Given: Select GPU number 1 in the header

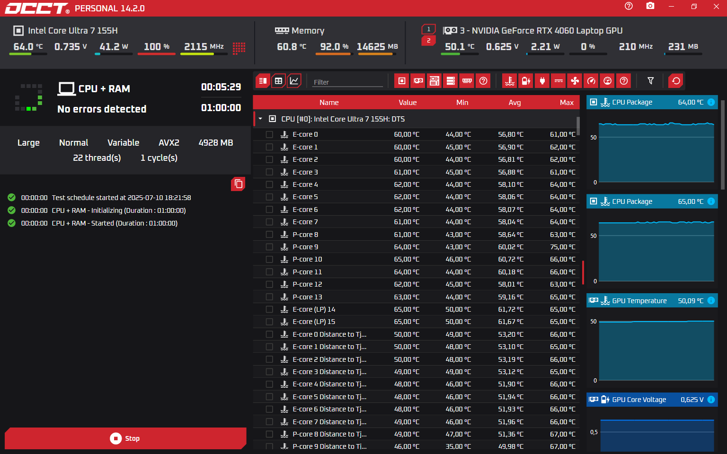Looking at the screenshot, I should (429, 29).
